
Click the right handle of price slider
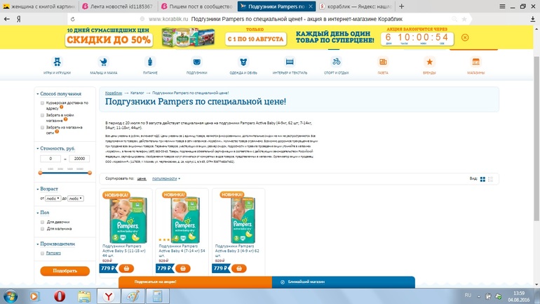point(90,173)
